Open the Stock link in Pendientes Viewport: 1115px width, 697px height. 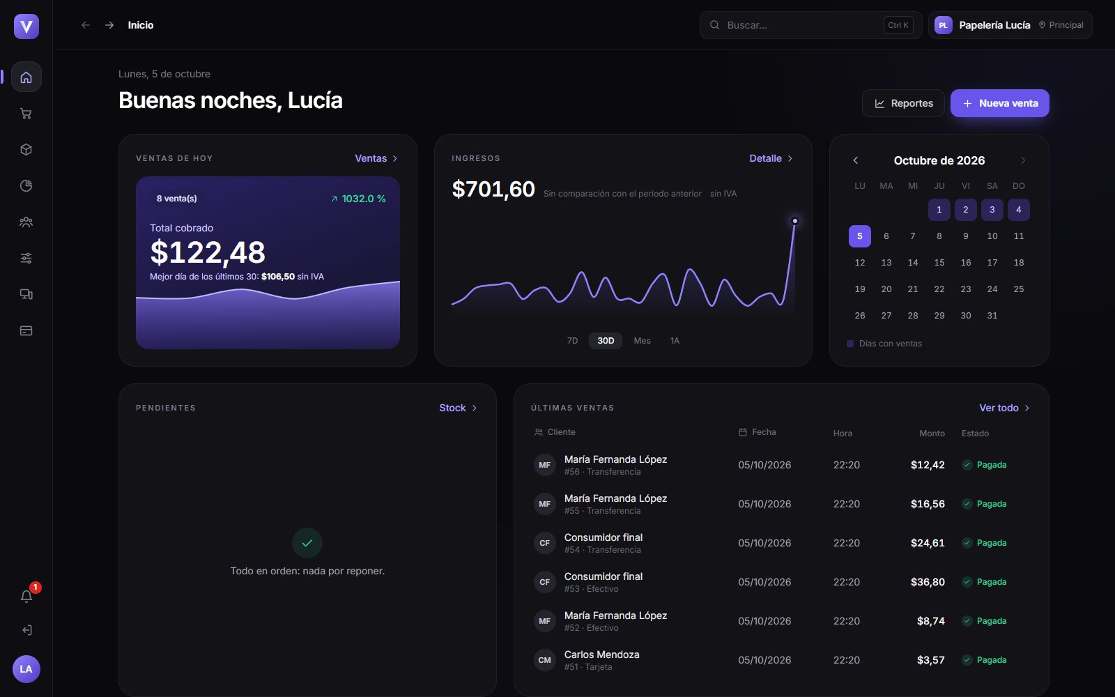458,408
